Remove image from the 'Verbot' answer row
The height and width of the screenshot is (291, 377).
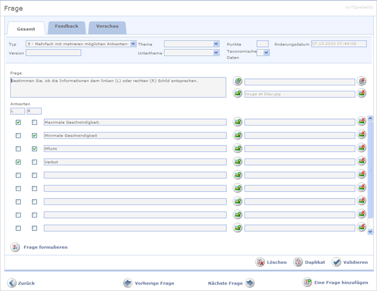pyautogui.click(x=362, y=161)
